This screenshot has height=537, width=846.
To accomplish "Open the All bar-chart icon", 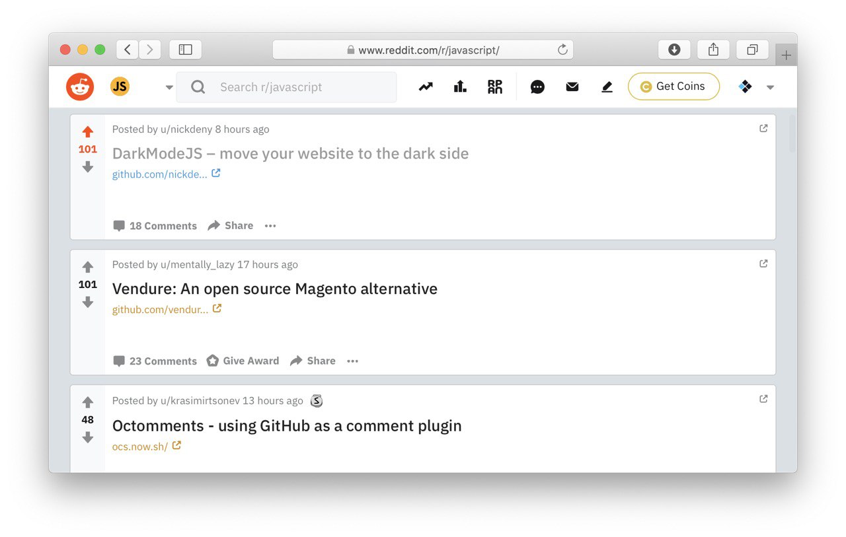I will 460,87.
